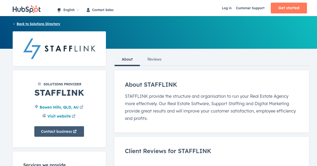
Task: Select the About tab
Action: (127, 59)
